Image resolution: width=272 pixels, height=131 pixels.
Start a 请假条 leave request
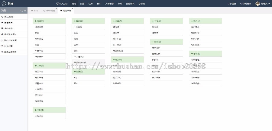click(x=127, y=27)
